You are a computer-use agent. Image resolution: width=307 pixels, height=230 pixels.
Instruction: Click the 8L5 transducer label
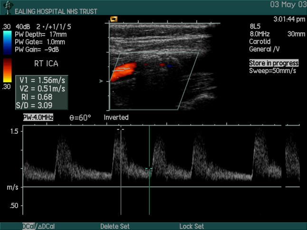(255, 26)
